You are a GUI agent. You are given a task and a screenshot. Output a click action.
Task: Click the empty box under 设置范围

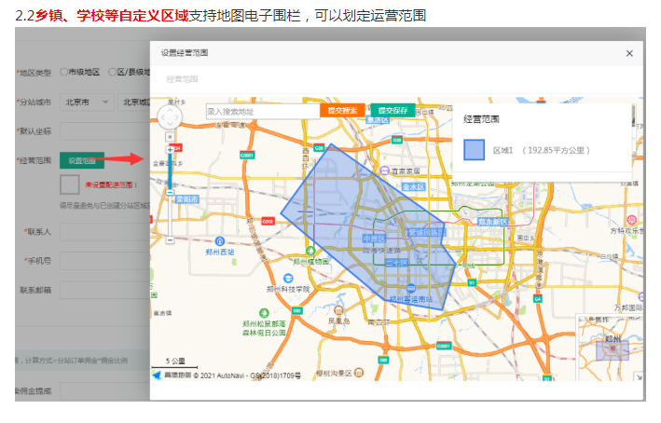coord(69,184)
